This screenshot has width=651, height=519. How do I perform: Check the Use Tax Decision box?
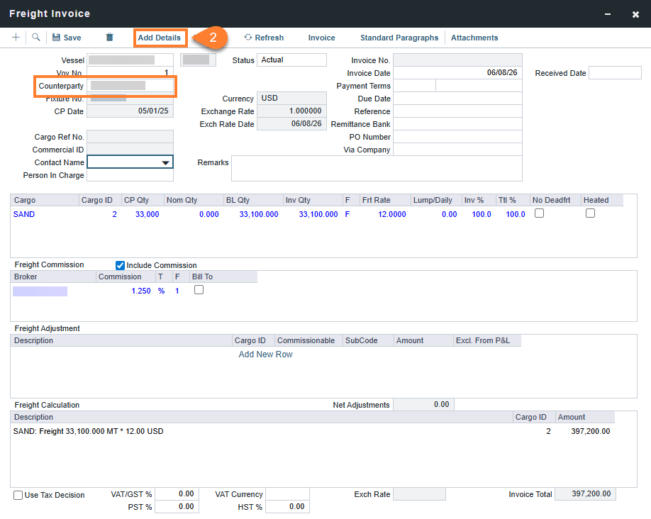18,495
